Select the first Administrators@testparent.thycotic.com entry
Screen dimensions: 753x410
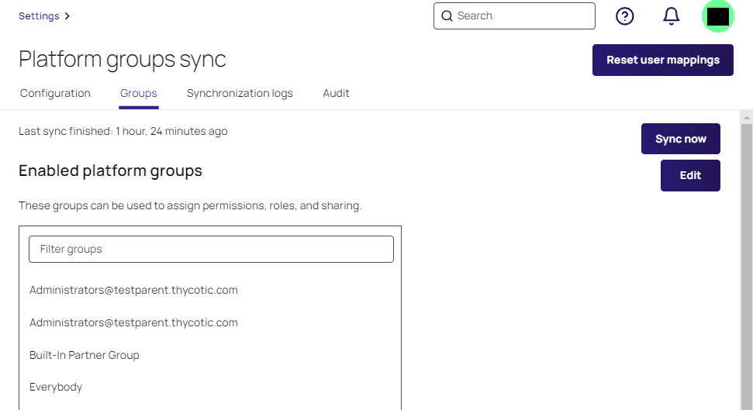point(133,290)
